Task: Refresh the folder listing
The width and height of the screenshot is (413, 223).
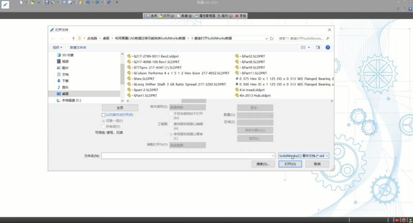Action: 272,38
